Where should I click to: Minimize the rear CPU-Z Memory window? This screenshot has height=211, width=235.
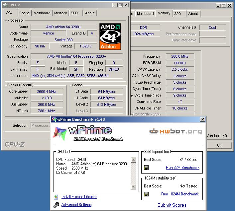coord(218,6)
